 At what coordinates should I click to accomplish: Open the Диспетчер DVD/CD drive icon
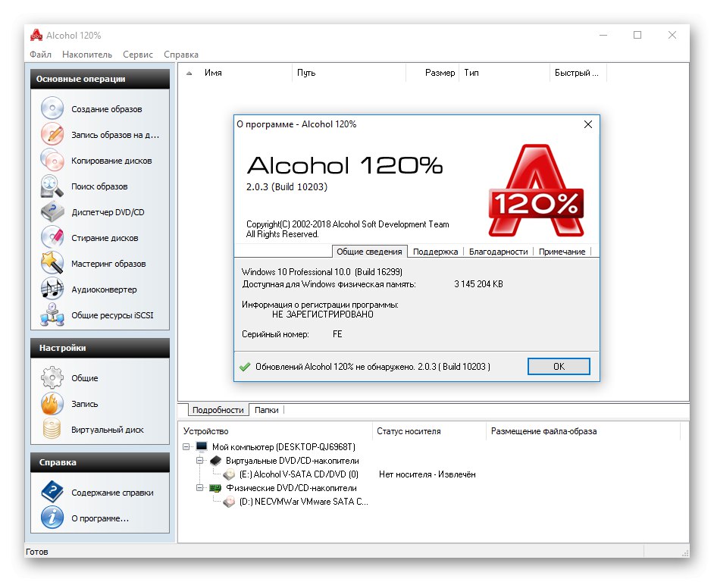pyautogui.click(x=52, y=211)
